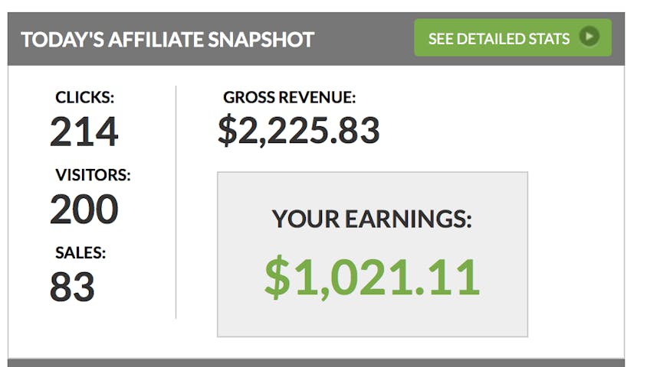
Task: Click the play arrow icon in the green button
Action: pyautogui.click(x=589, y=37)
